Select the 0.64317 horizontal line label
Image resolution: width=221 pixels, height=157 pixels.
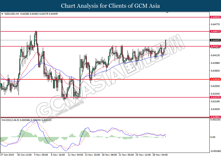215,46
